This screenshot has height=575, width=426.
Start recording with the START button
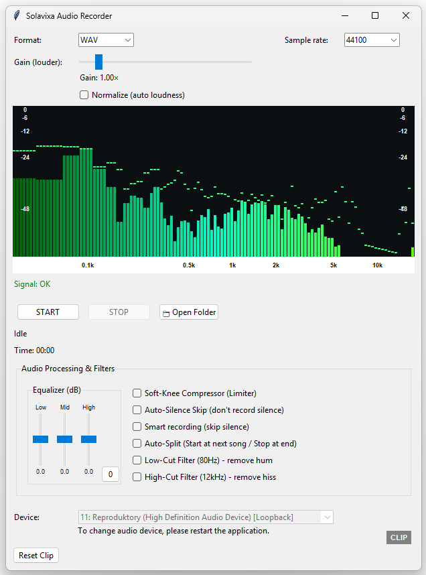coord(48,312)
